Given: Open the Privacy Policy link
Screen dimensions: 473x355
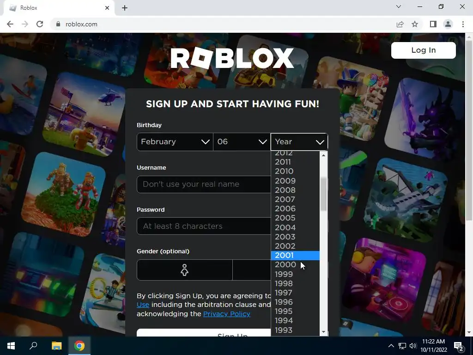Looking at the screenshot, I should click(227, 314).
